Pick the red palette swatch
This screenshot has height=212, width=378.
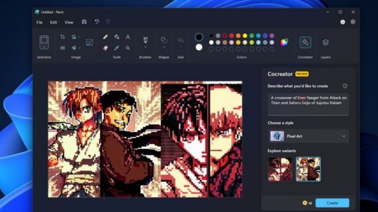pos(231,36)
